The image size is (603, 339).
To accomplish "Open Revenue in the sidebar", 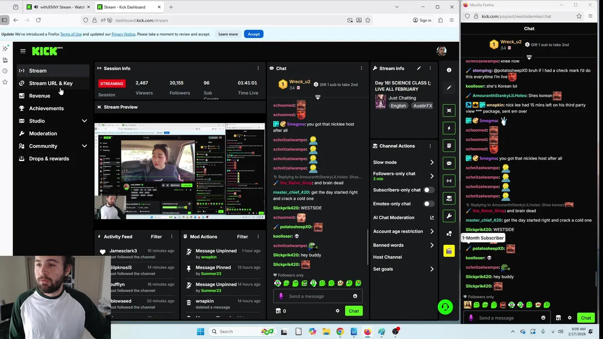I will click(x=52, y=96).
